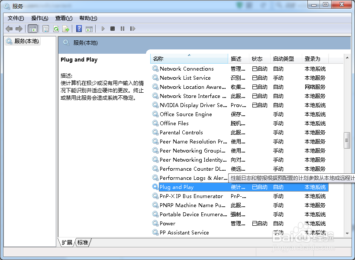
Task: Sort by the 登录为 column header
Action: 315,58
